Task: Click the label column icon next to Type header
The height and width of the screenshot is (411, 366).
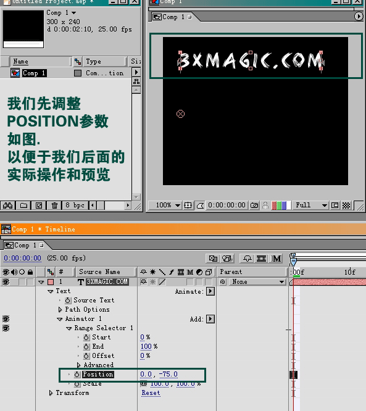Action: click(78, 61)
